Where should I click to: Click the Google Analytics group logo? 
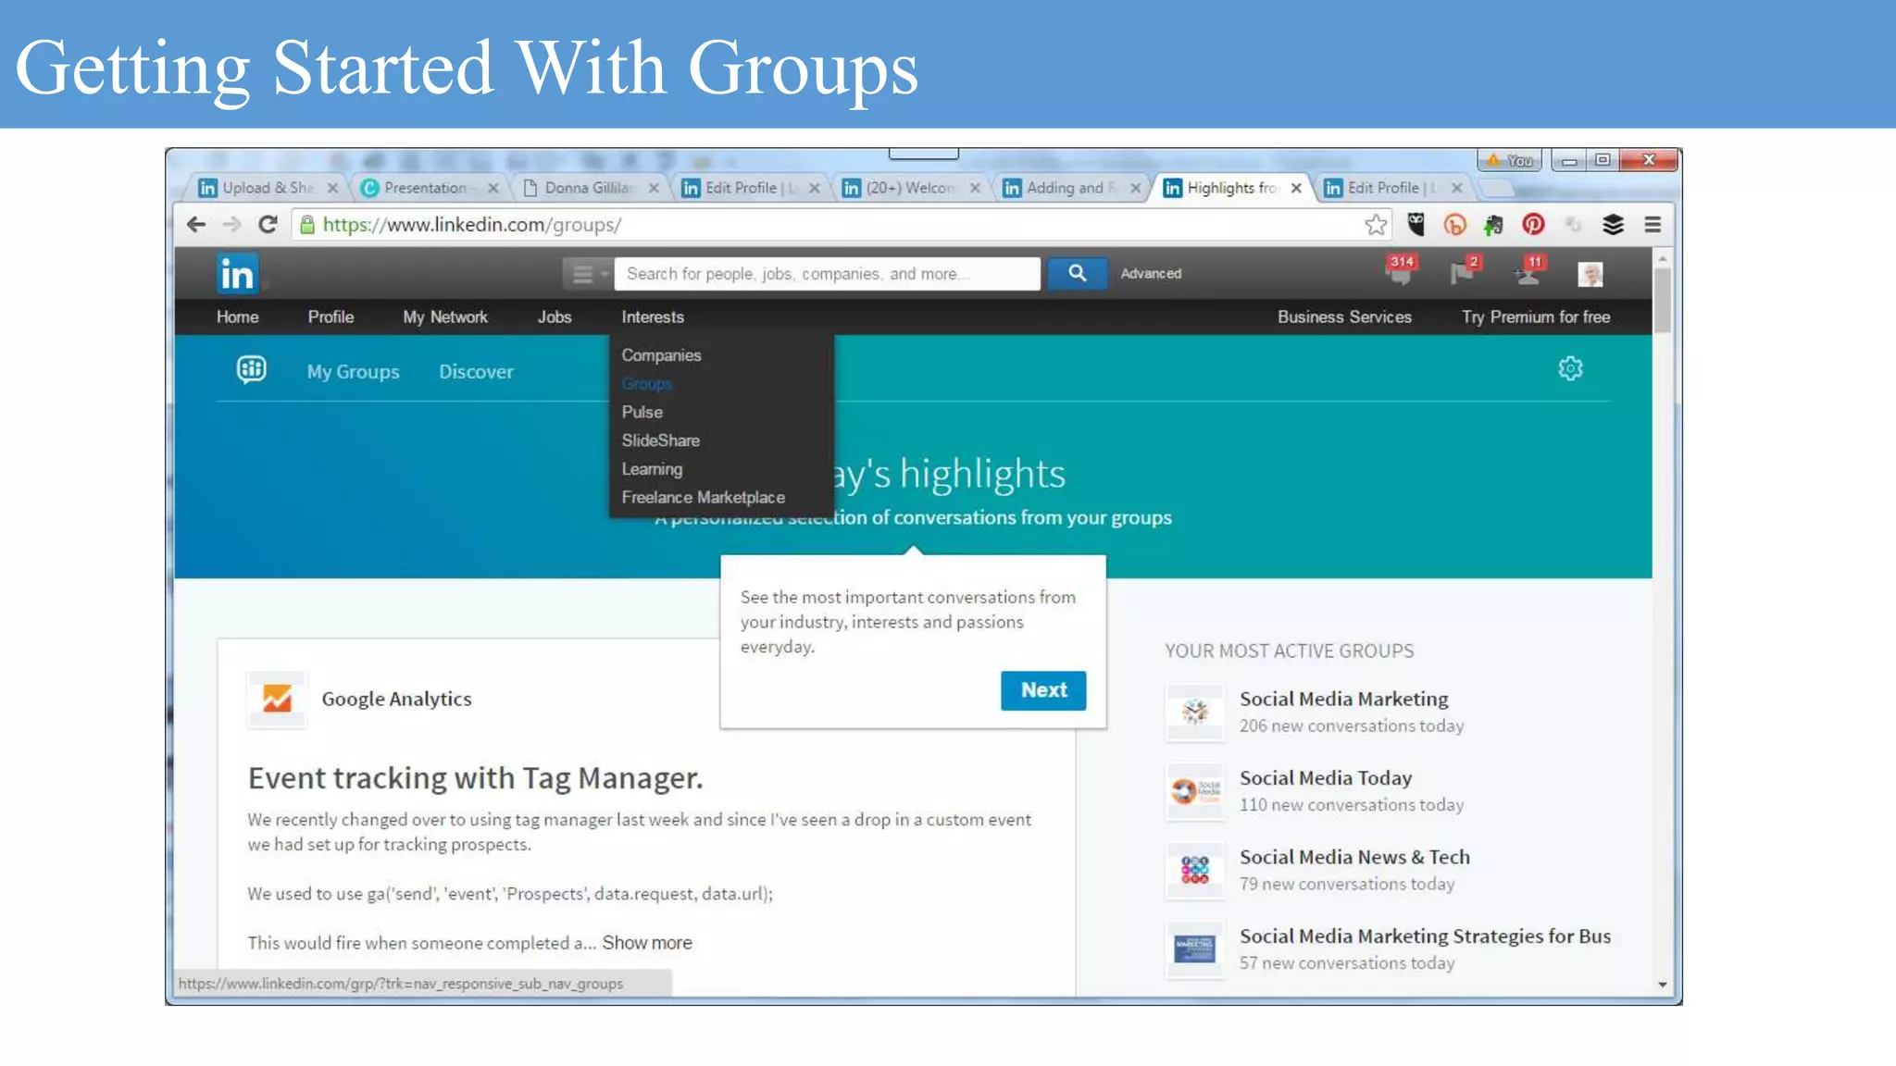(x=277, y=699)
